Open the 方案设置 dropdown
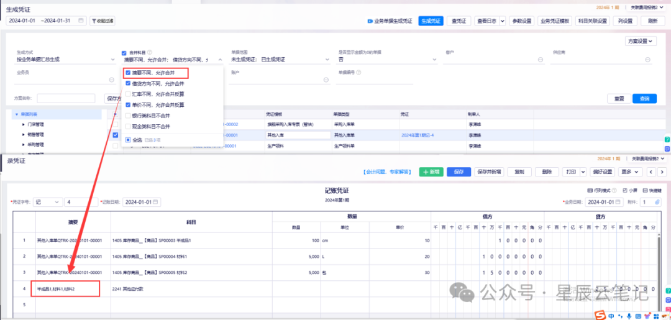671x320 pixels. click(x=641, y=41)
